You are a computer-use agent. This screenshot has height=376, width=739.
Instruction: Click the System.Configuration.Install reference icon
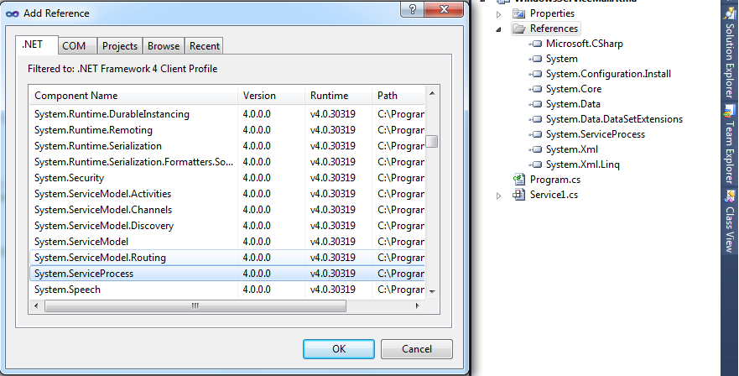pos(535,74)
